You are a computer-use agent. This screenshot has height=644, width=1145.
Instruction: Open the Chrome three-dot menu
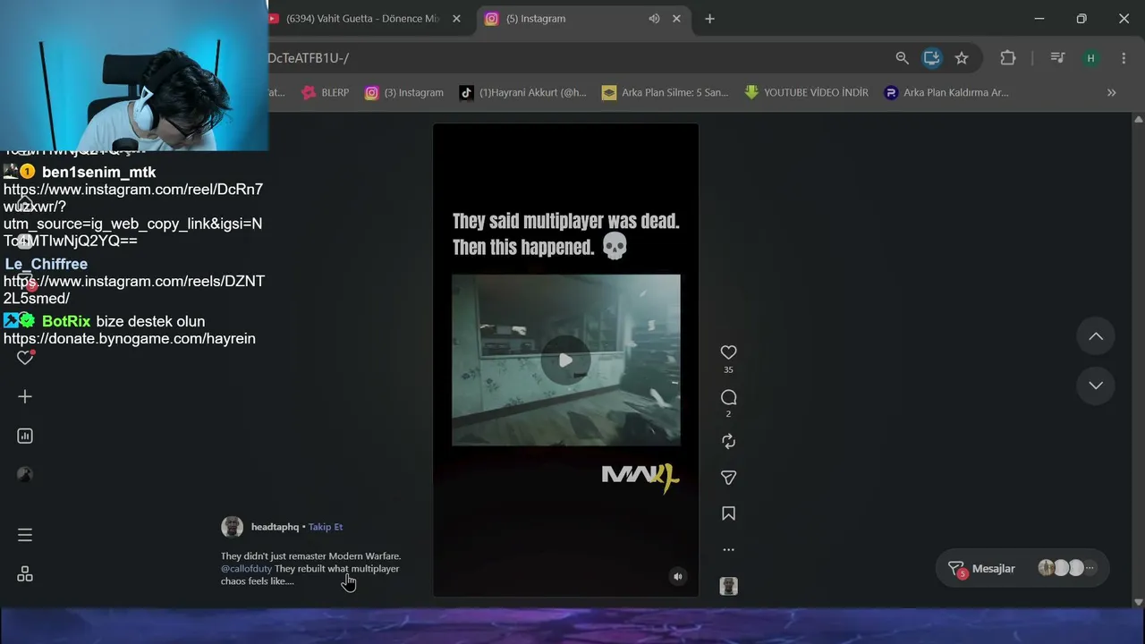click(x=1124, y=58)
